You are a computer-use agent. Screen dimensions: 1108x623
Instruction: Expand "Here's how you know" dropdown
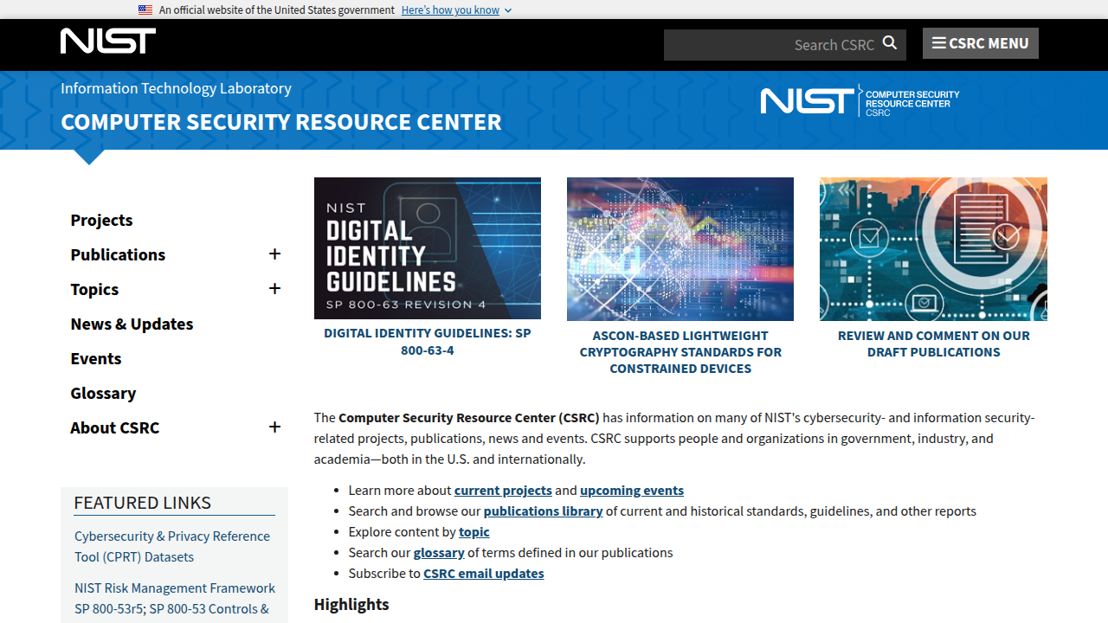[x=456, y=10]
